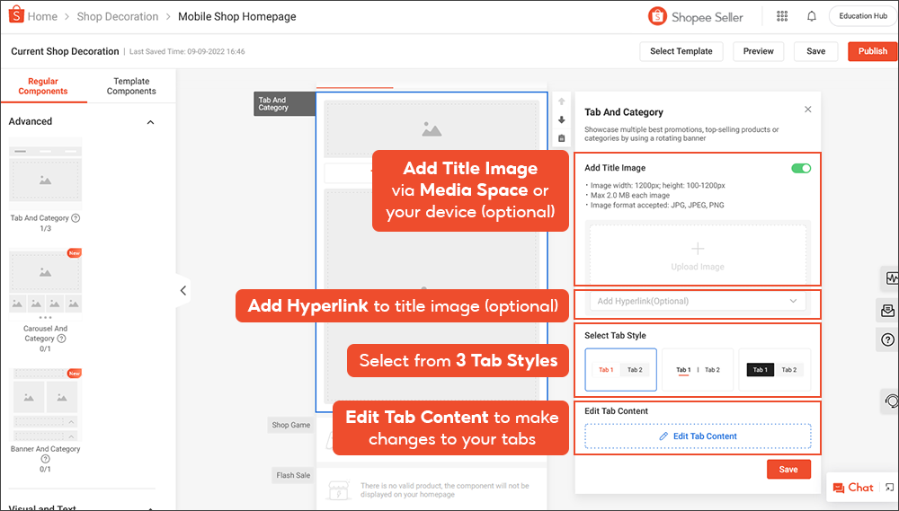Choose the underlined tab style option
Screen dimensions: 899x511
point(698,370)
